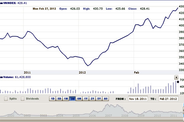Enable the Dividends checkbox
This screenshot has height=122, width=184.
coord(22,99)
